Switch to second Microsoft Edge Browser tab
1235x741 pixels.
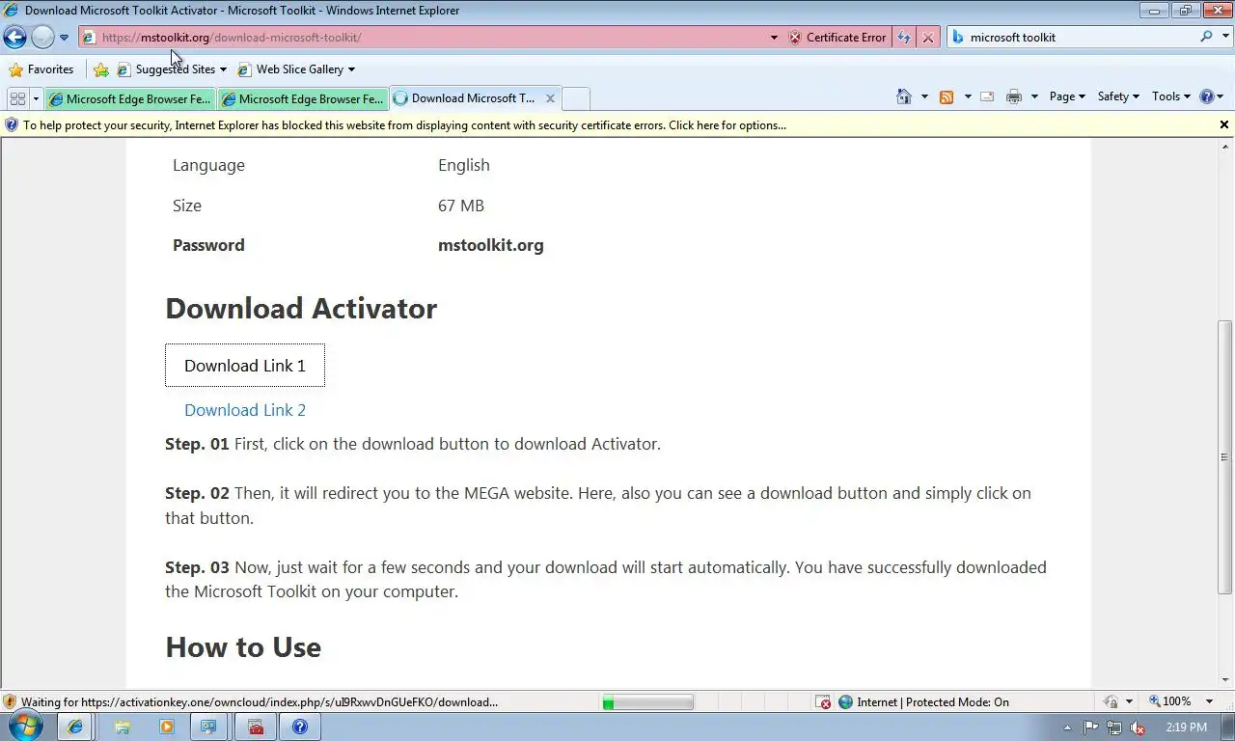point(302,98)
